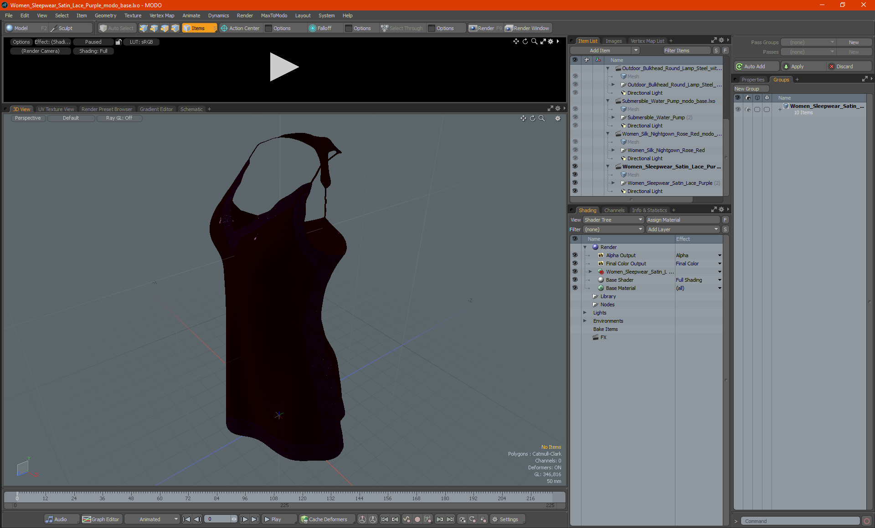
Task: Click the Render F9 button
Action: [x=485, y=28]
